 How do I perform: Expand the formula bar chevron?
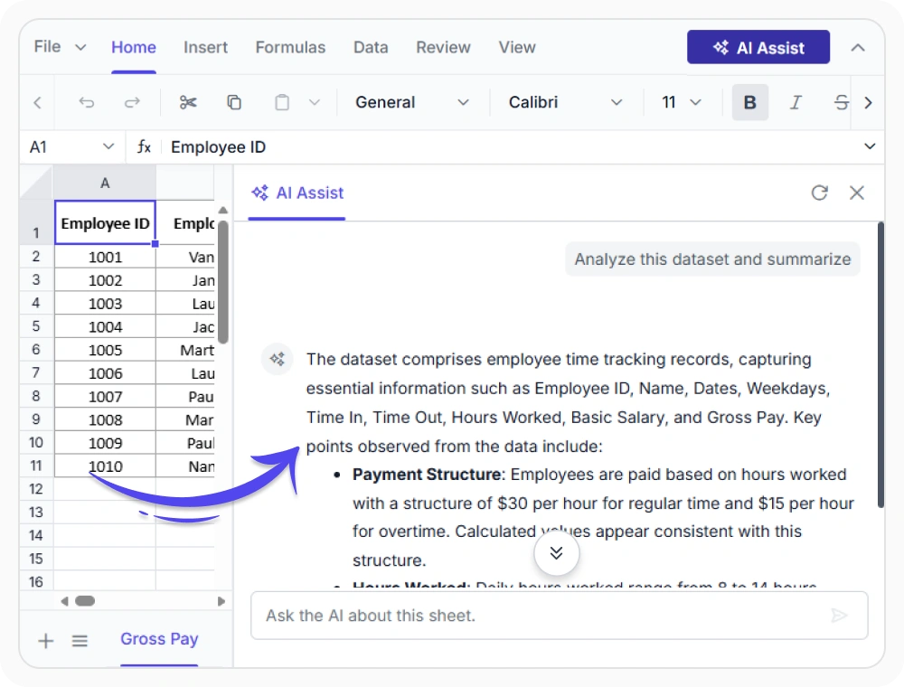[870, 146]
